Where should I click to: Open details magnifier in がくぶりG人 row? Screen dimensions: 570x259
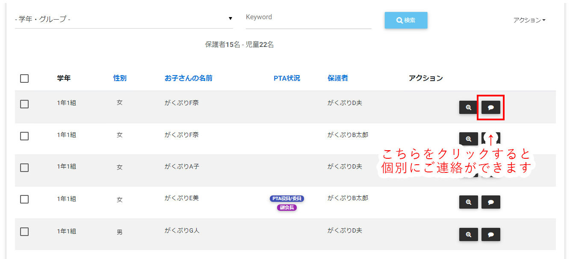pos(468,234)
